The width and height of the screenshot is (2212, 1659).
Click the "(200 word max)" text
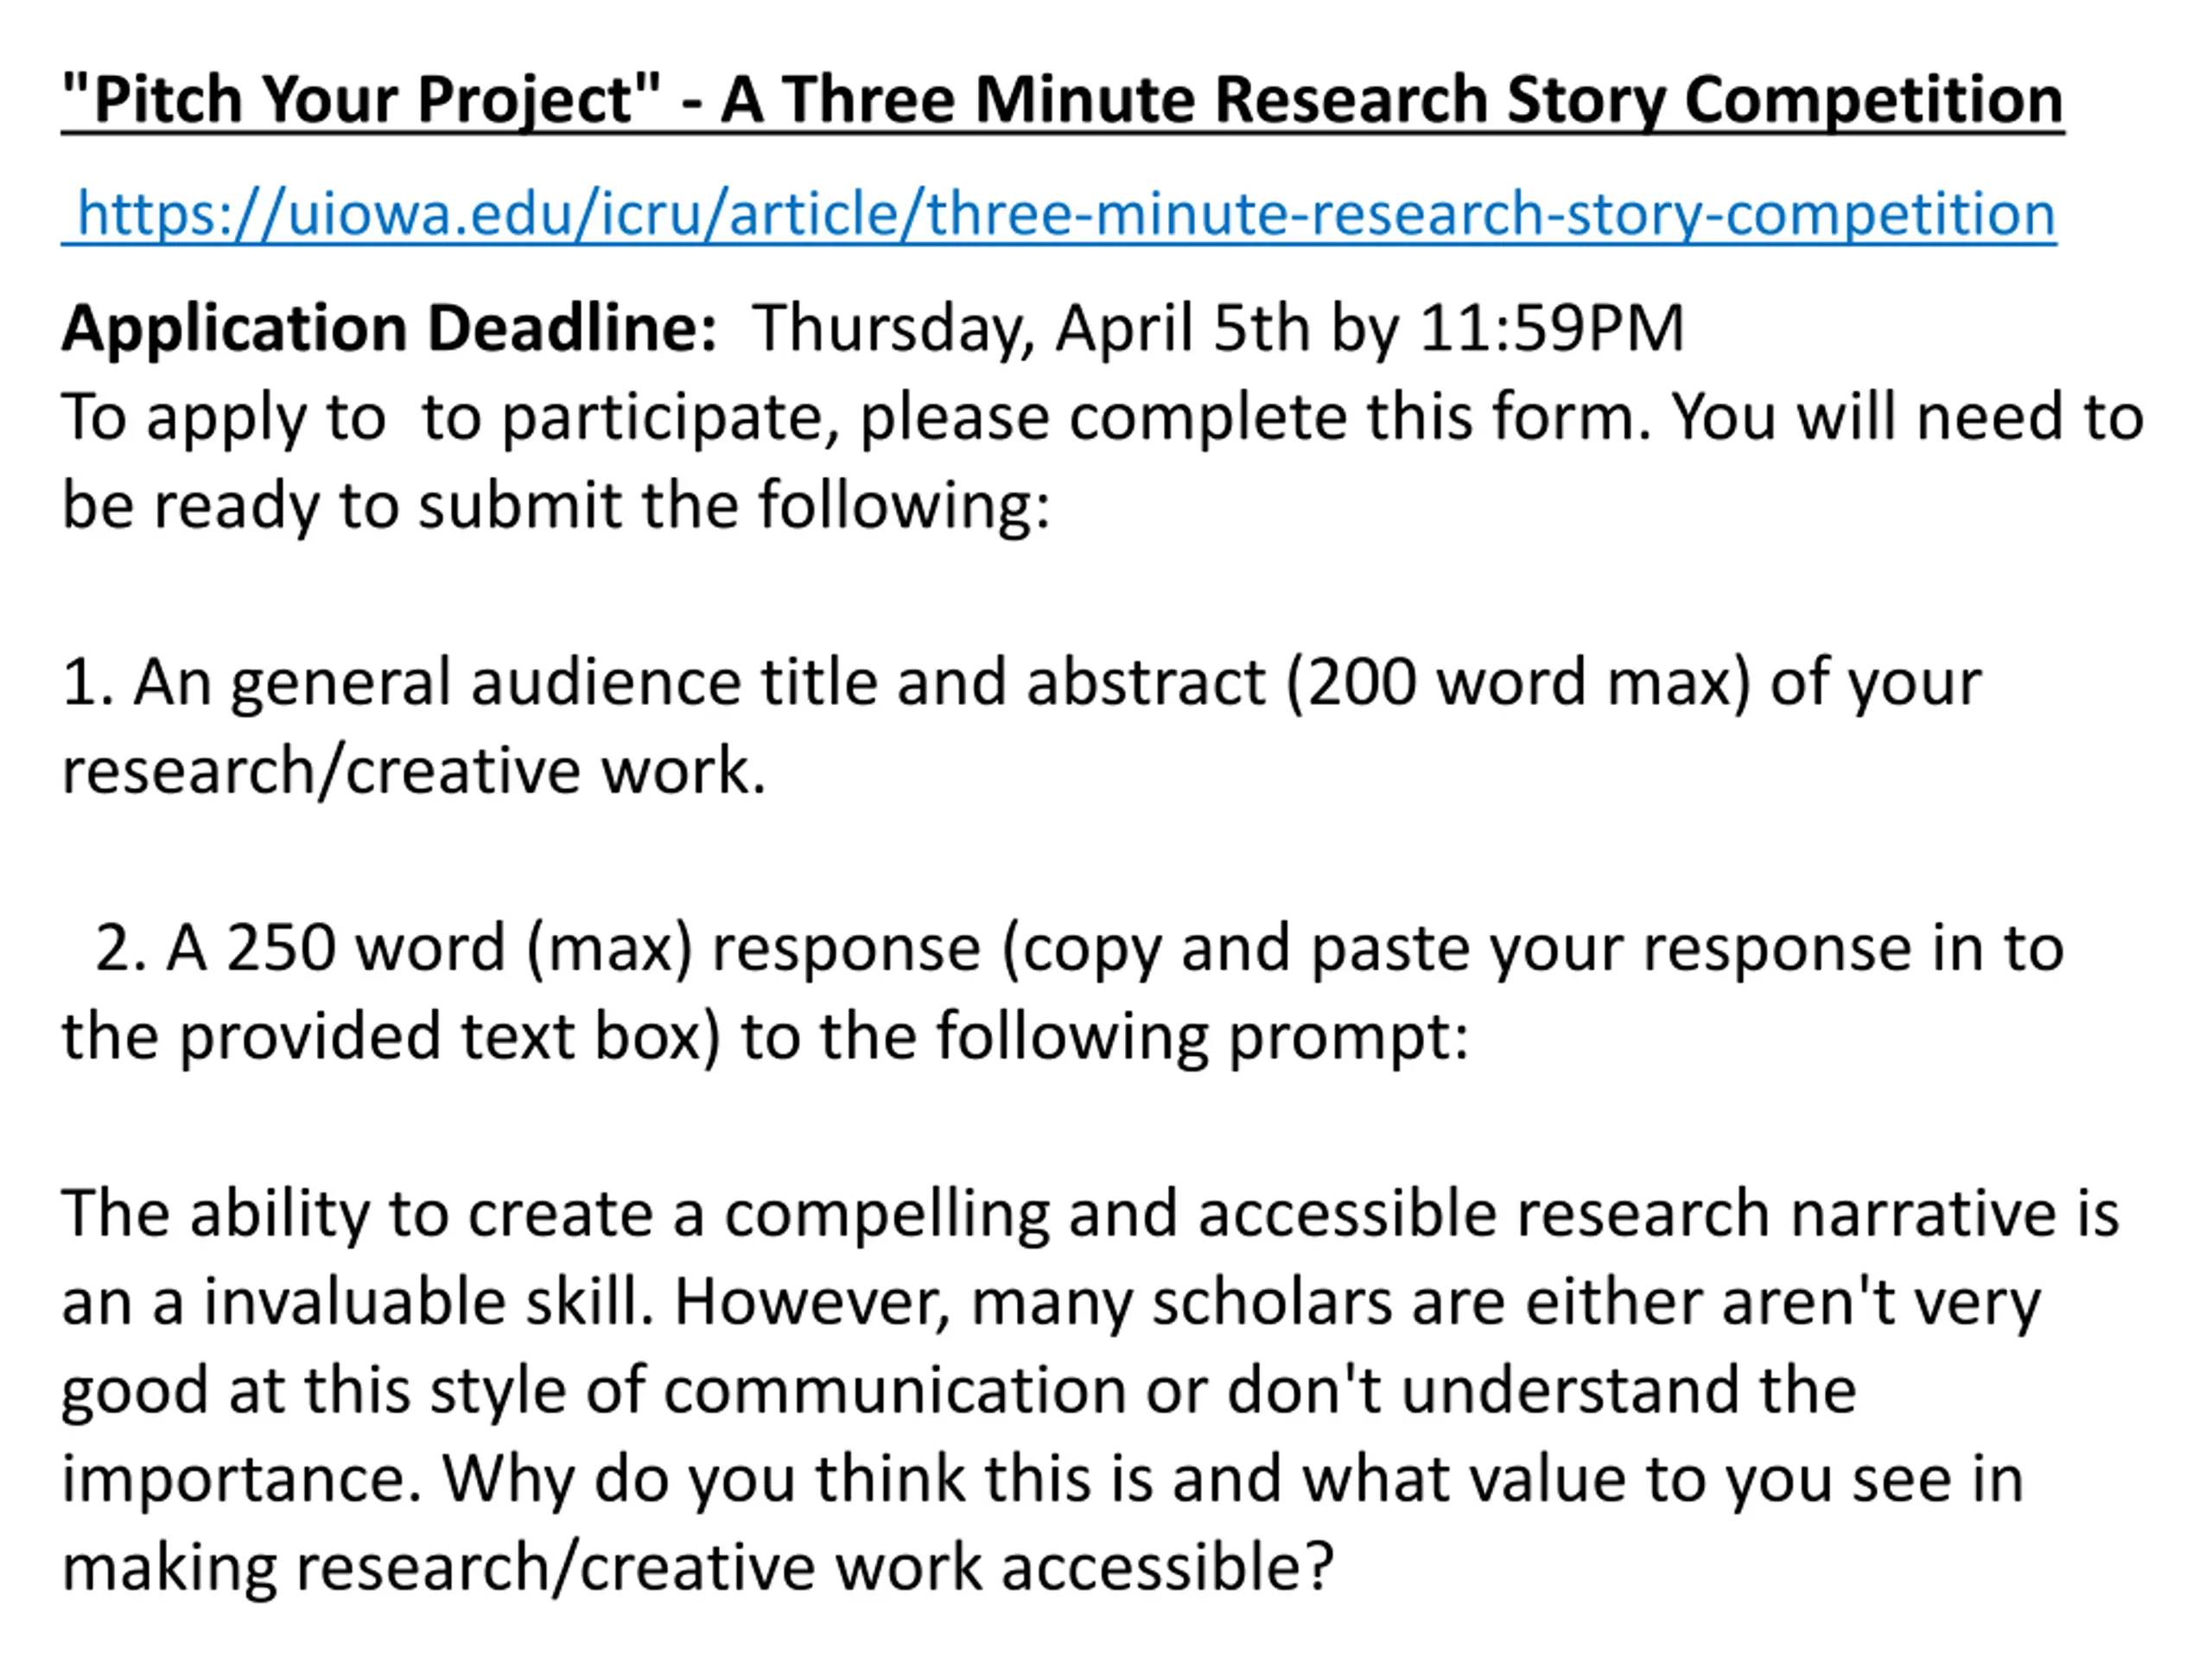coord(1519,683)
